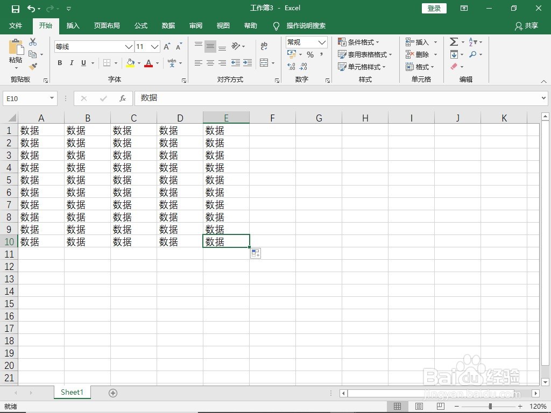Open the number format dropdown showing 常规
This screenshot has height=413, width=551.
322,42
